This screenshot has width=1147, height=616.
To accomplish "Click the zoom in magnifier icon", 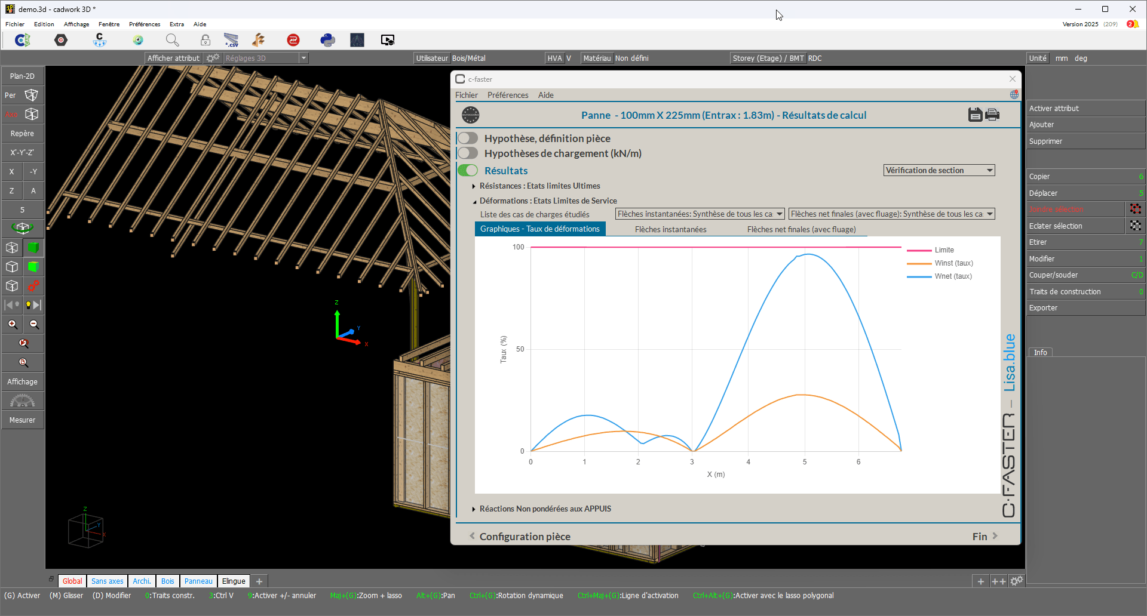I will 13,324.
